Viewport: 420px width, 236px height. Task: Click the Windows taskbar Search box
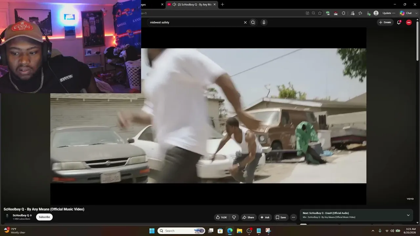pyautogui.click(x=181, y=231)
